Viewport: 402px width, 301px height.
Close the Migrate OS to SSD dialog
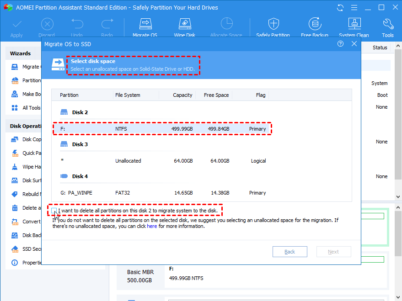[x=354, y=44]
